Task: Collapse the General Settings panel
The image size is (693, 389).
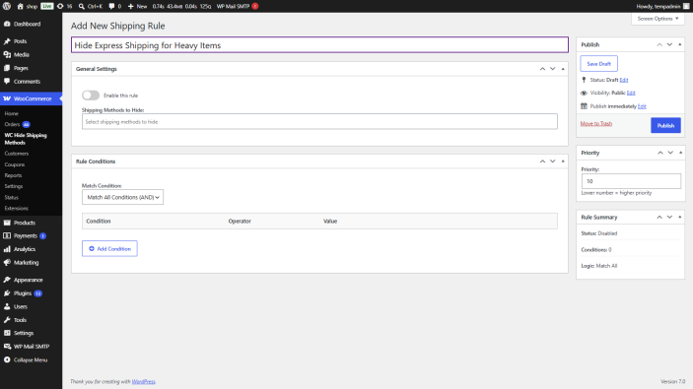Action: click(x=563, y=69)
